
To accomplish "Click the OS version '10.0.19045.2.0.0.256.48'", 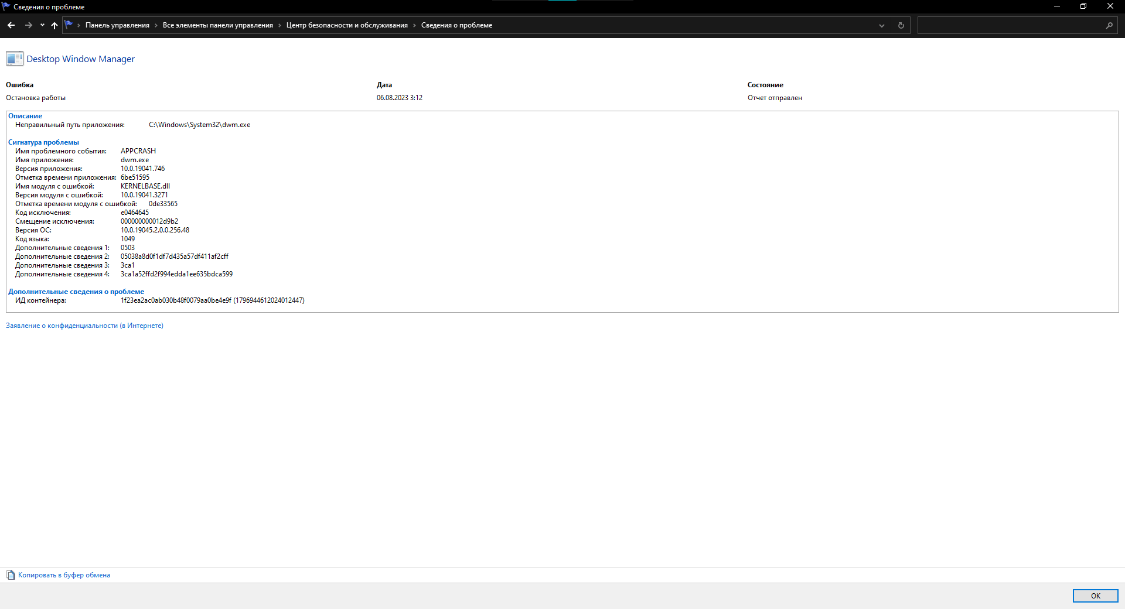I will click(x=155, y=230).
